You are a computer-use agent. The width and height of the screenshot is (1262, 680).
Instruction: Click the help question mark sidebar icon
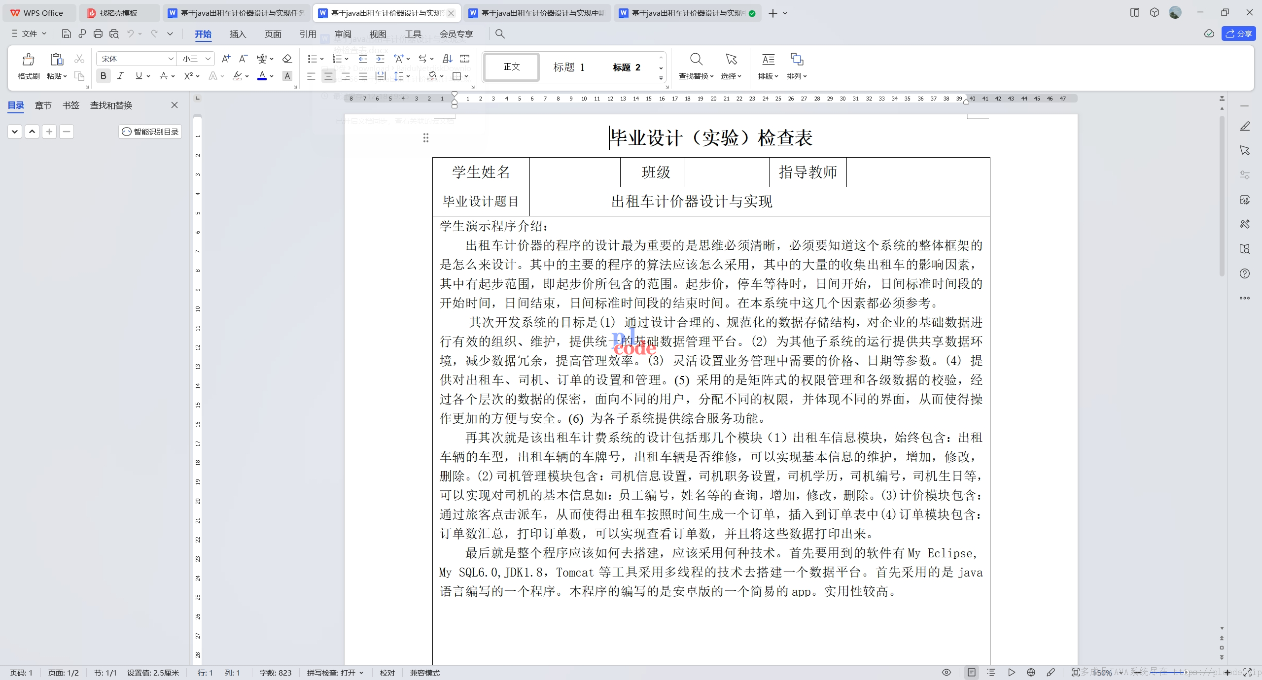coord(1245,273)
